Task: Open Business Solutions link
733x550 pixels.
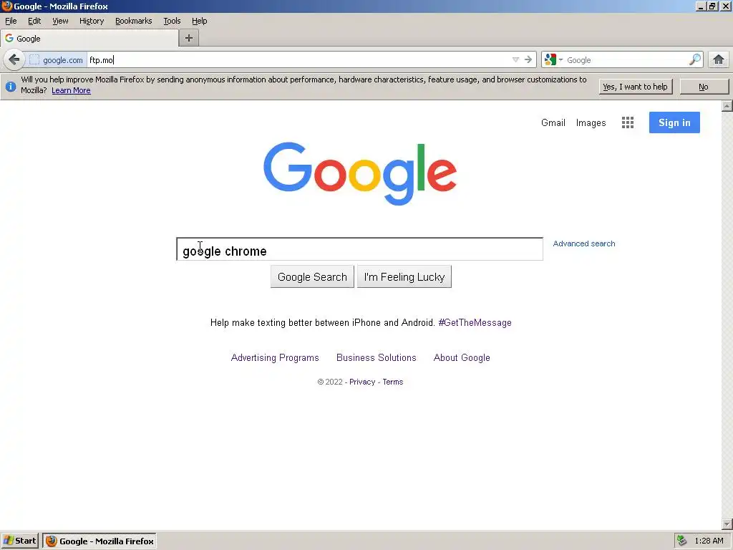Action: [377, 358]
